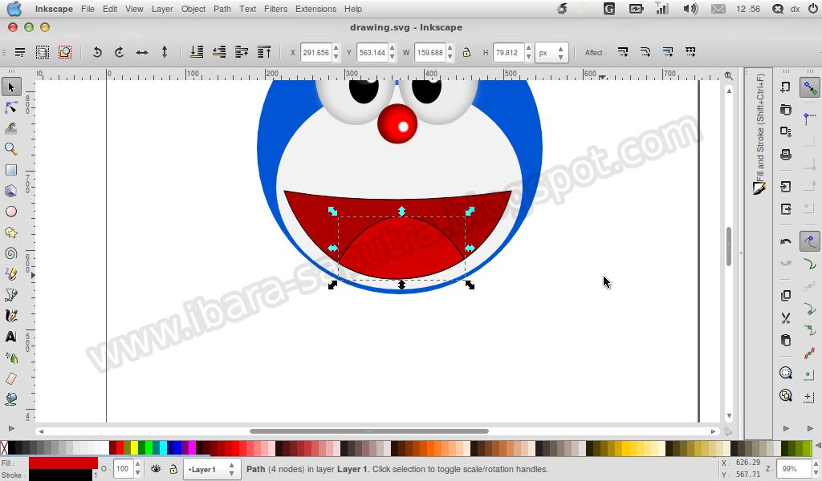Flip selection vertically
This screenshot has width=822, height=481.
165,52
